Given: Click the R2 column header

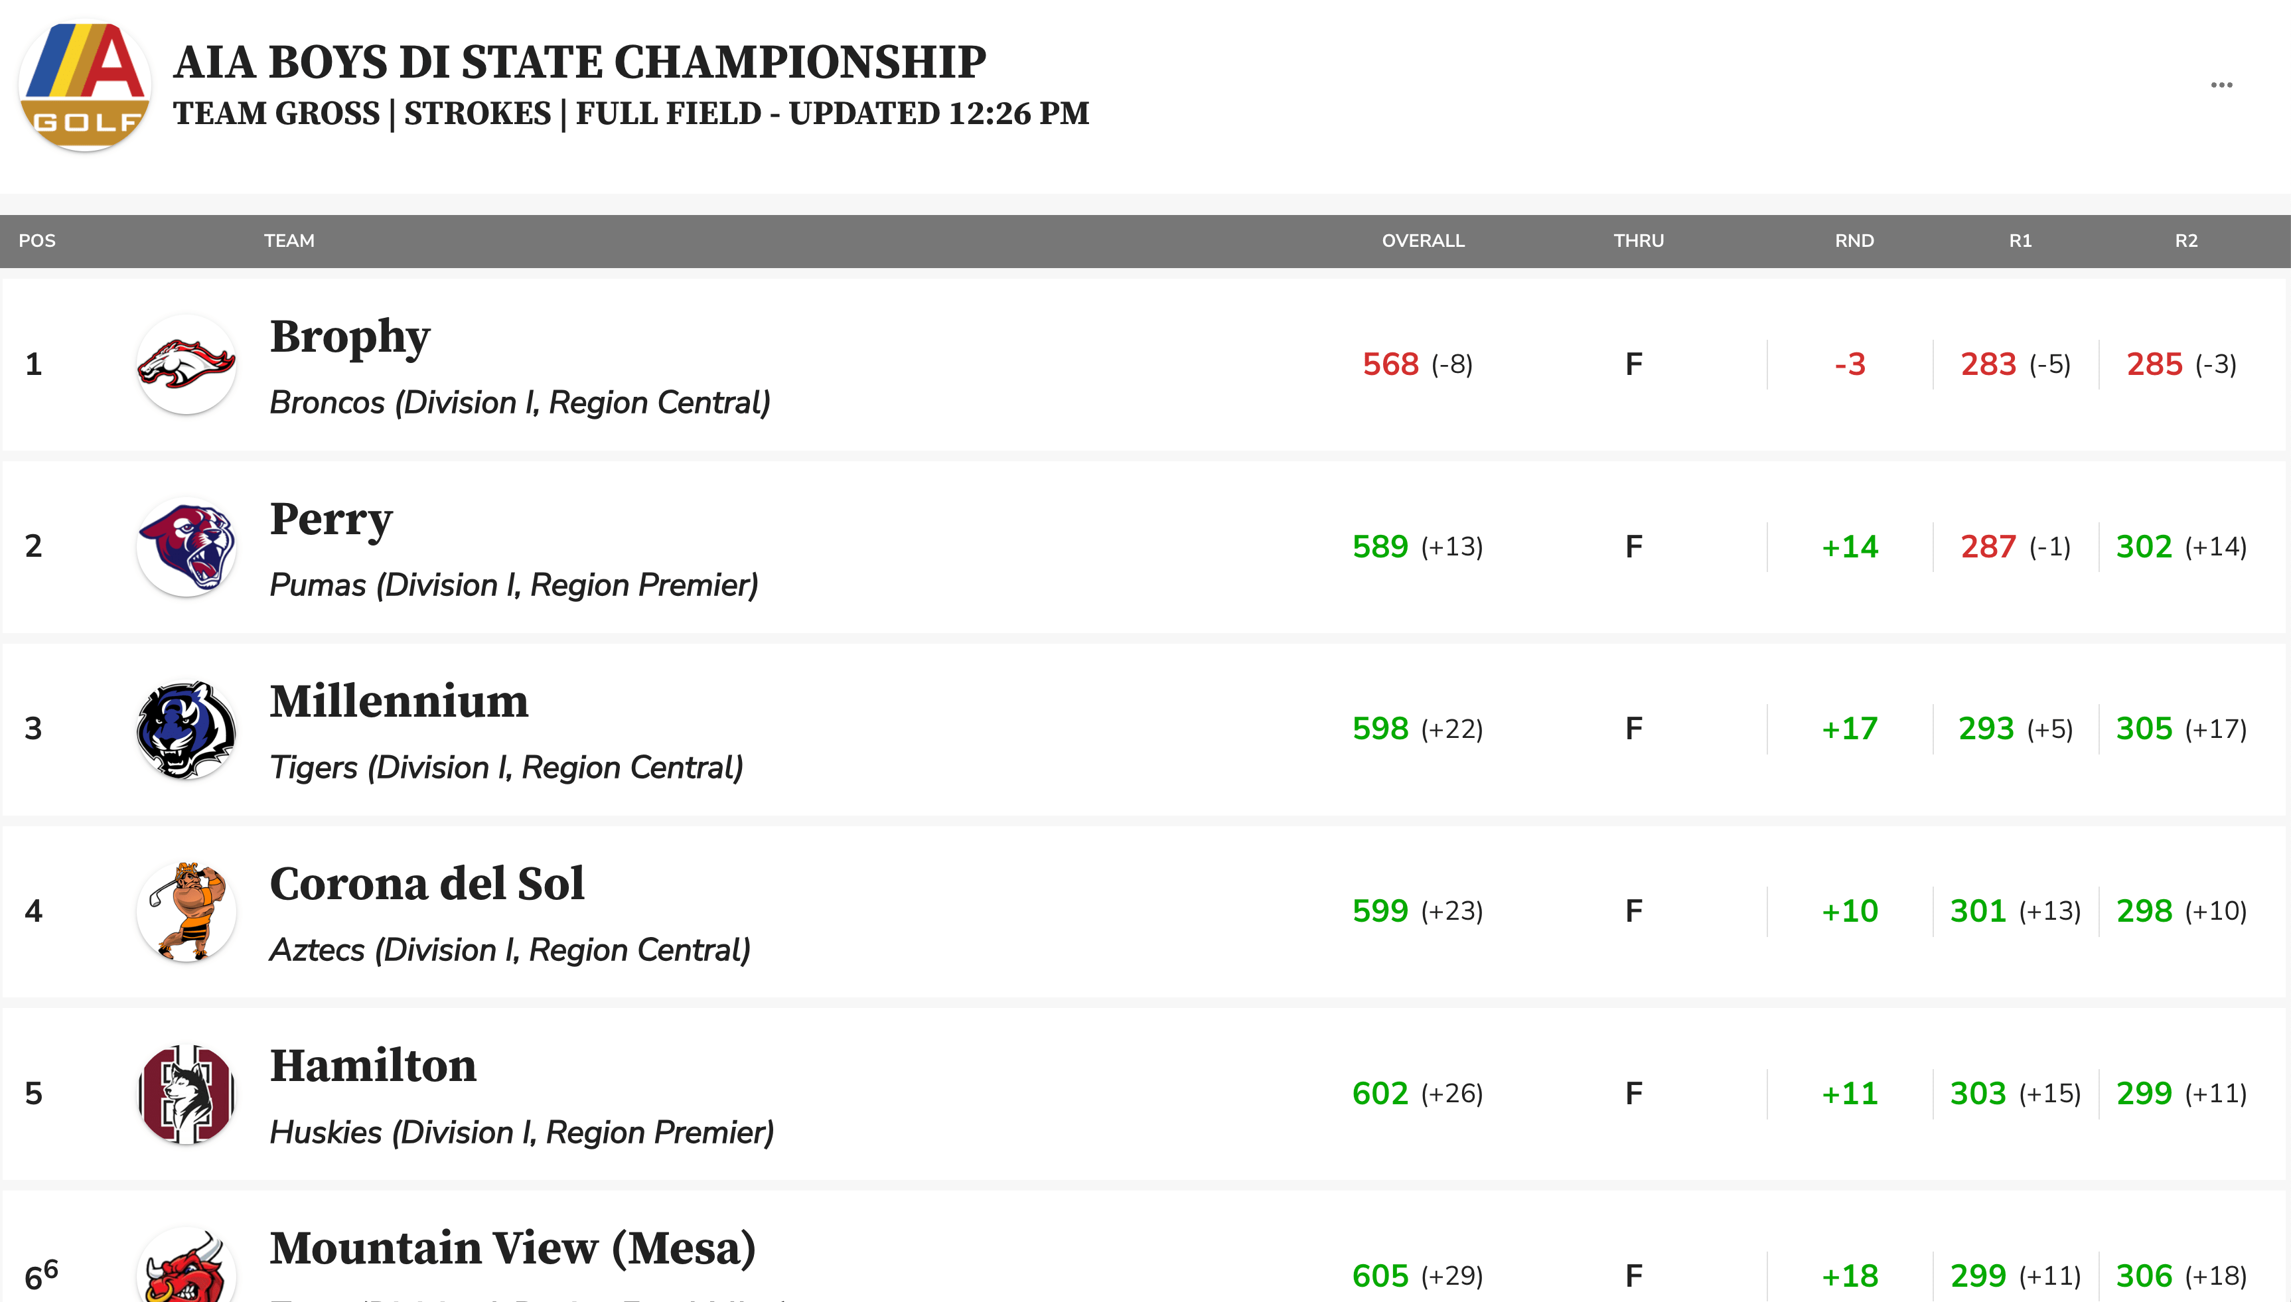Looking at the screenshot, I should pos(2185,240).
